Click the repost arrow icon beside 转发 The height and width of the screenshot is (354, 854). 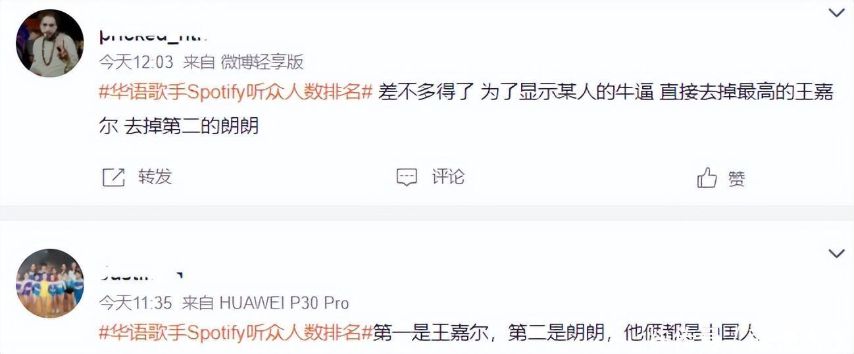pos(114,177)
